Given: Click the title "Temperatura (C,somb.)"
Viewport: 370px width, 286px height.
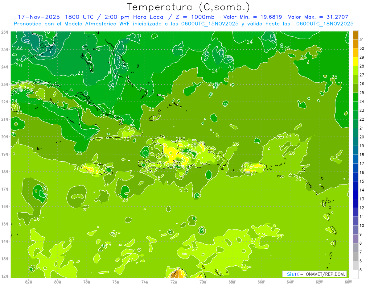Looking at the screenshot, I should click(x=188, y=7).
